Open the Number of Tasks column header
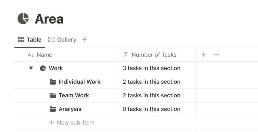This screenshot has width=258, height=132. [x=154, y=55]
